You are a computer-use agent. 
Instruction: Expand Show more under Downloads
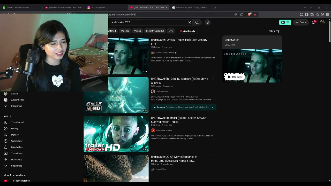coord(17,166)
